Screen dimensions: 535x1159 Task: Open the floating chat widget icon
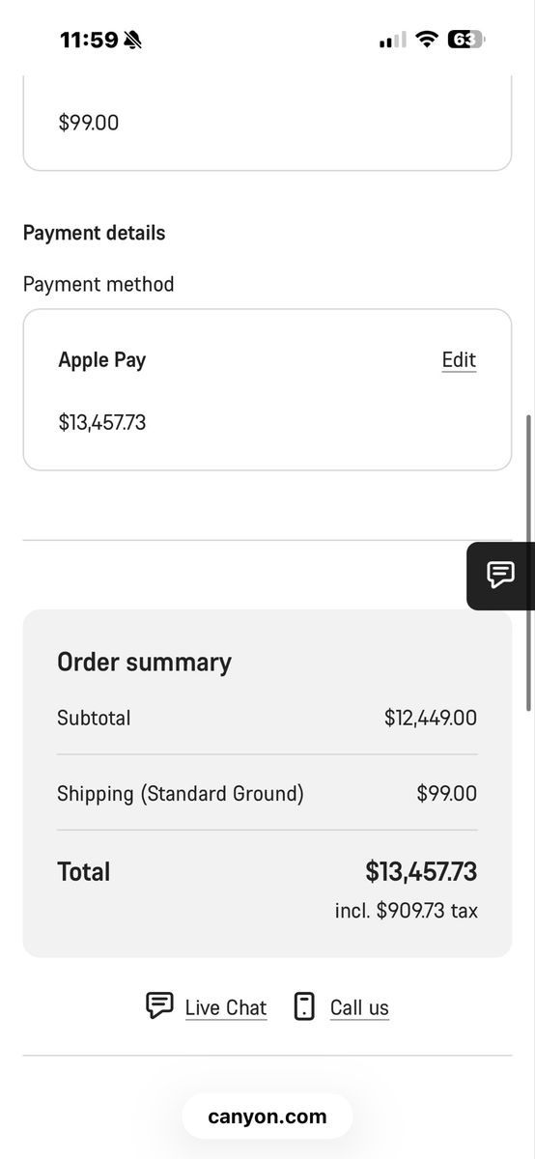500,576
